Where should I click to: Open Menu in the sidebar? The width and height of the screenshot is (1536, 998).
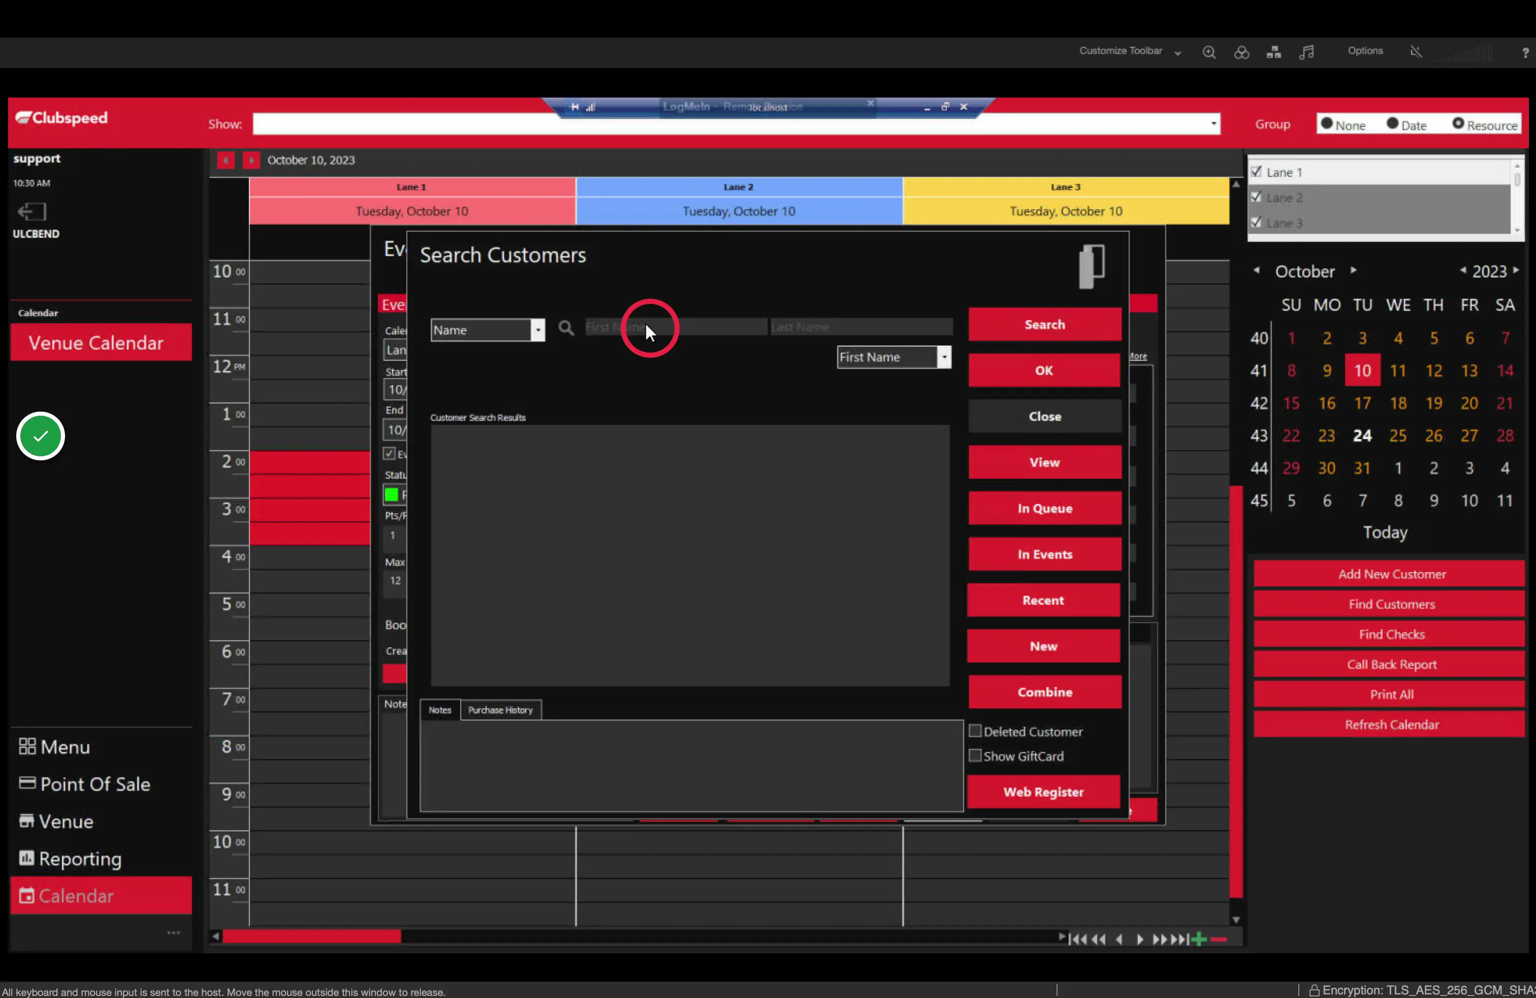[55, 747]
